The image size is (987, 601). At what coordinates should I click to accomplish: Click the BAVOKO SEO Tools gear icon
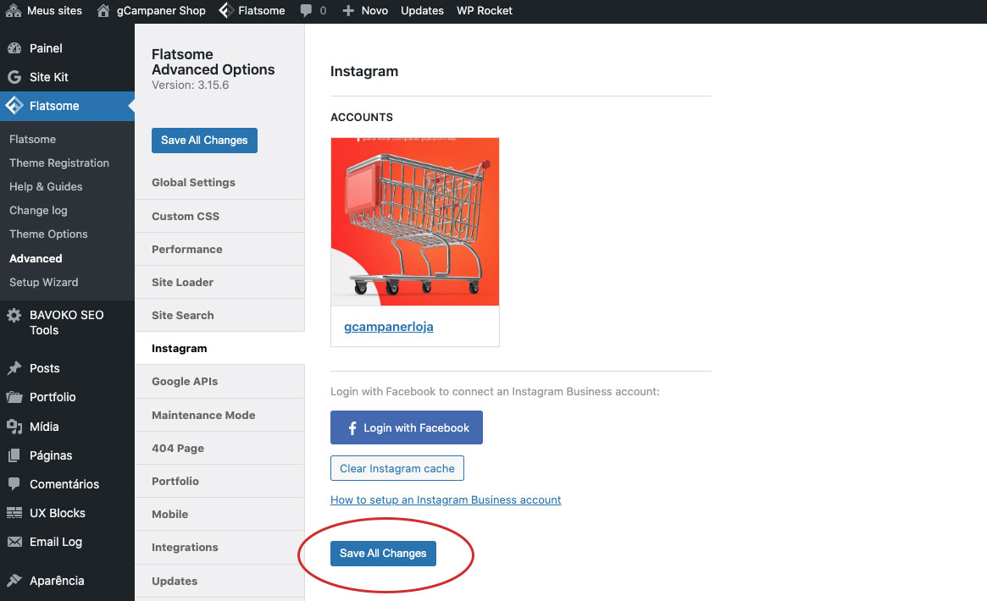coord(14,315)
